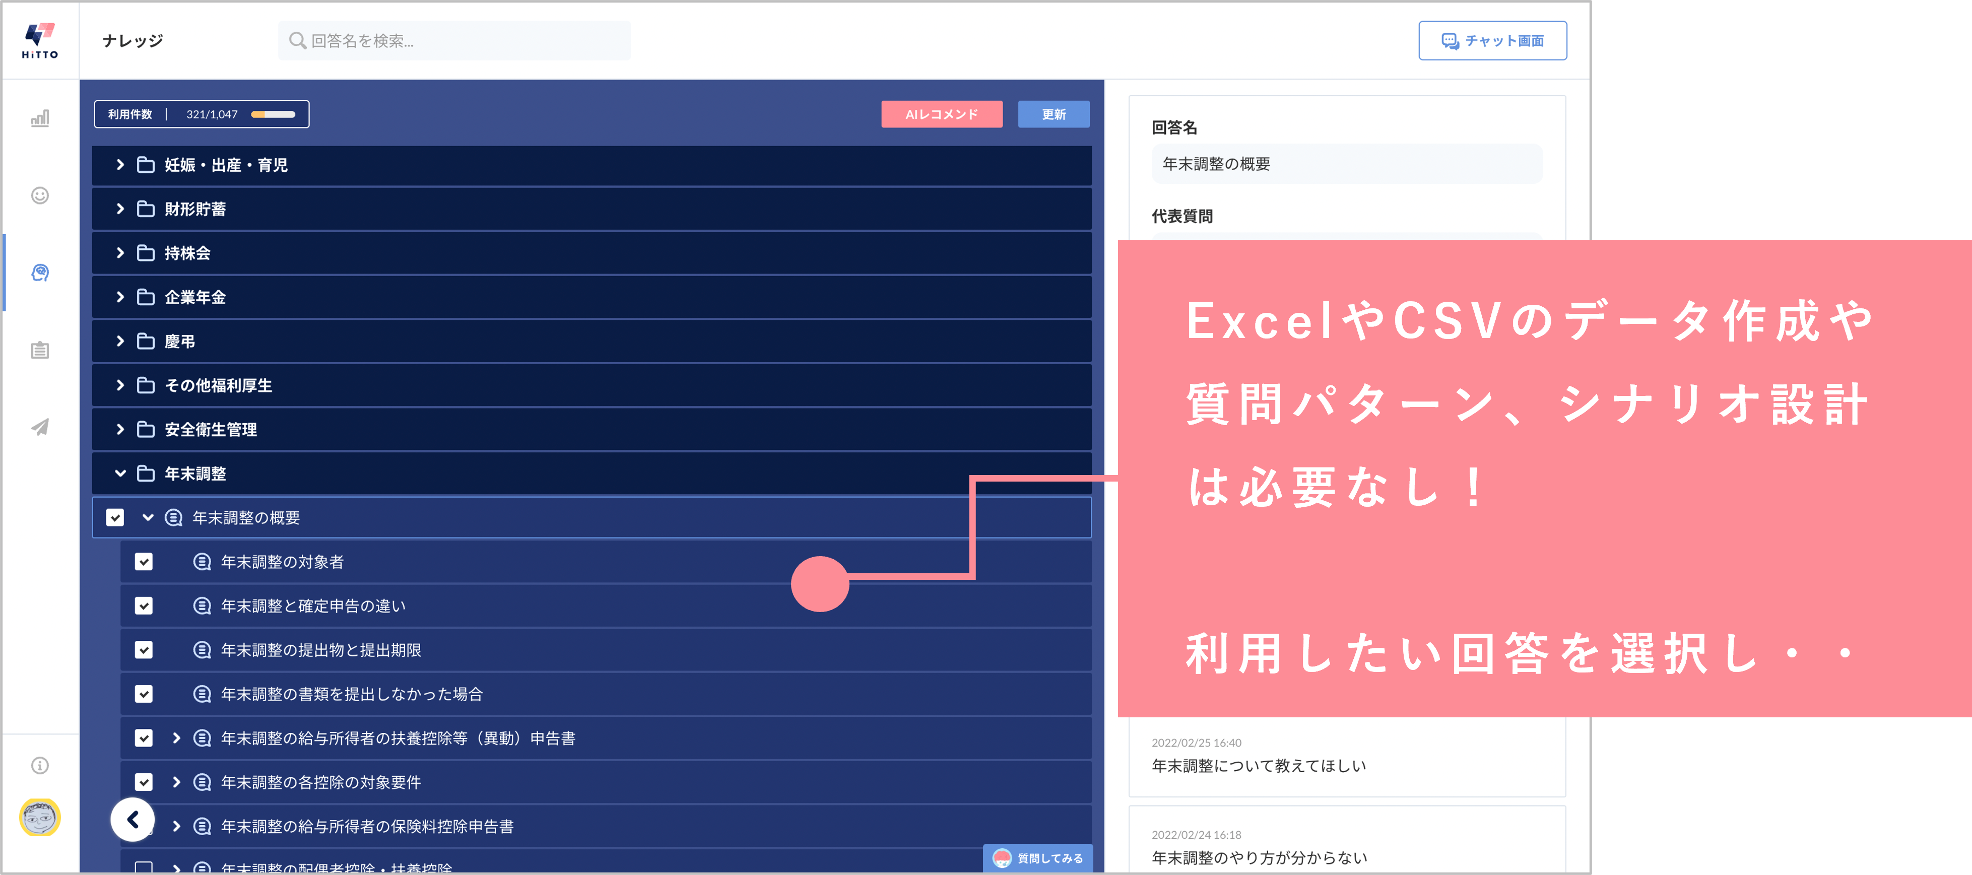Expand the 妊娠・出産・育児 folder
Viewport: 1972px width, 875px height.
(x=120, y=165)
